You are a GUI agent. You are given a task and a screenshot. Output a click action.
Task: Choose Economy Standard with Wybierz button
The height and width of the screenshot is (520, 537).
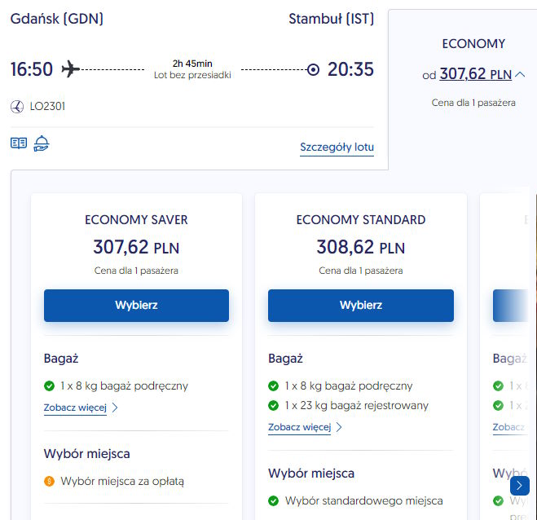point(360,306)
